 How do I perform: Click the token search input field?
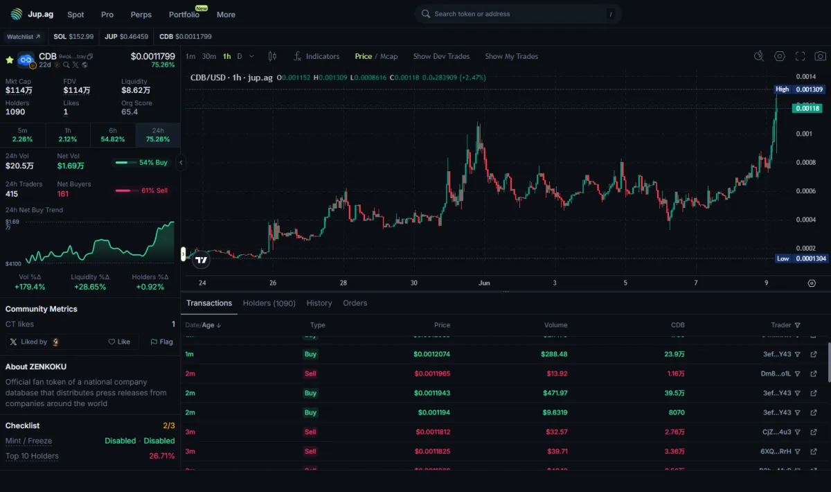click(516, 14)
